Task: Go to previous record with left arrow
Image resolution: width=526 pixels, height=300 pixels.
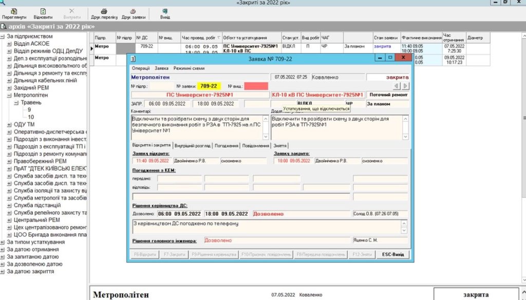Action: pos(397,86)
